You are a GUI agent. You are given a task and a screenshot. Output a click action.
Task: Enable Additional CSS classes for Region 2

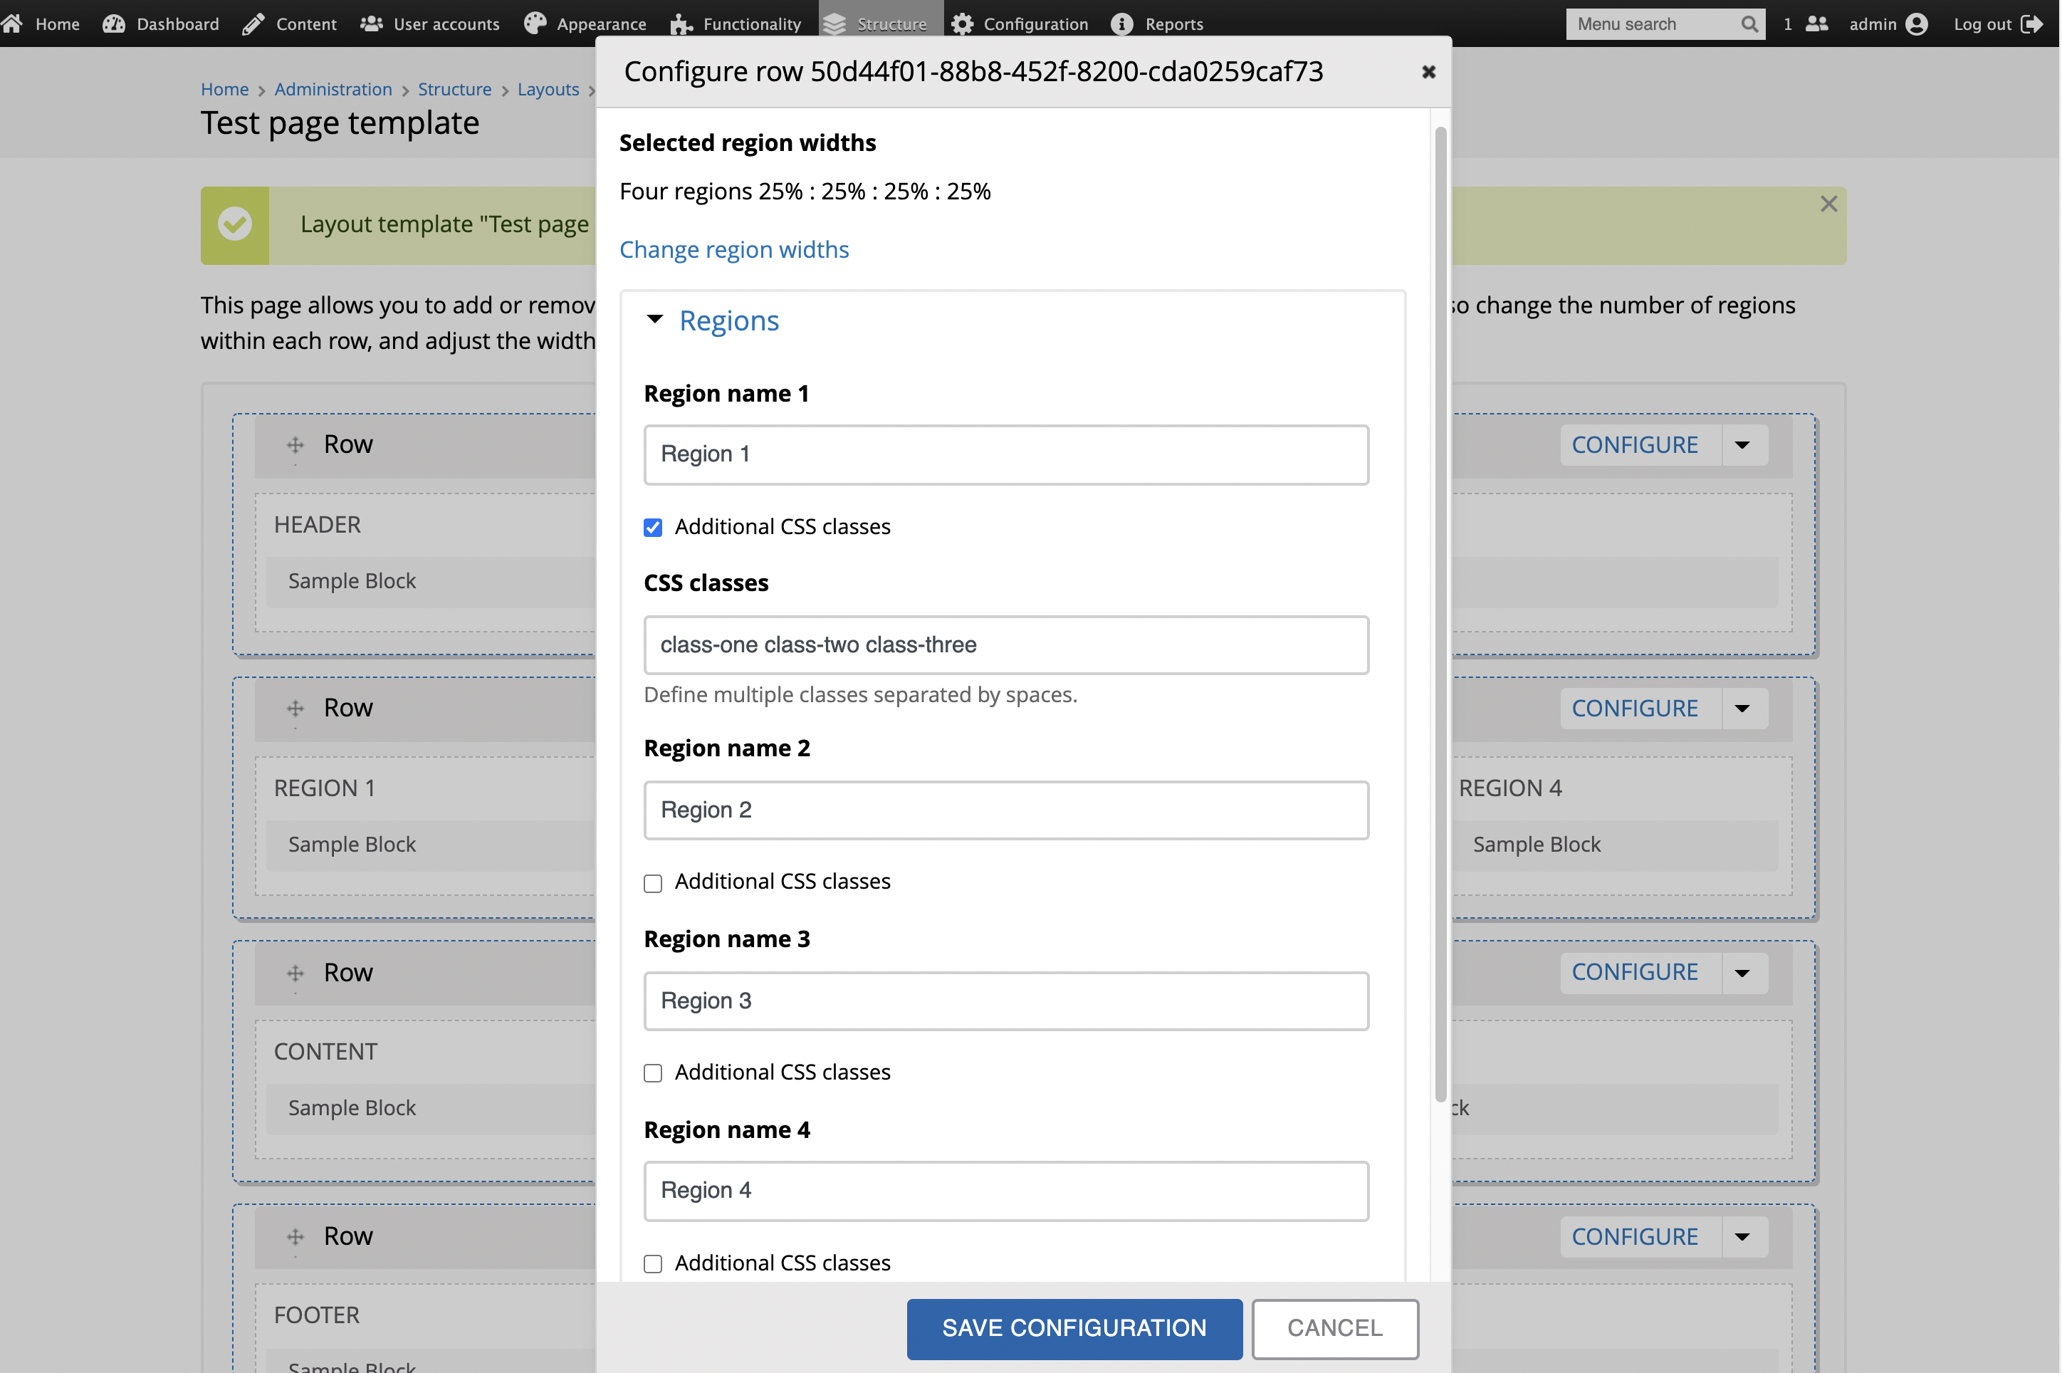pyautogui.click(x=653, y=882)
